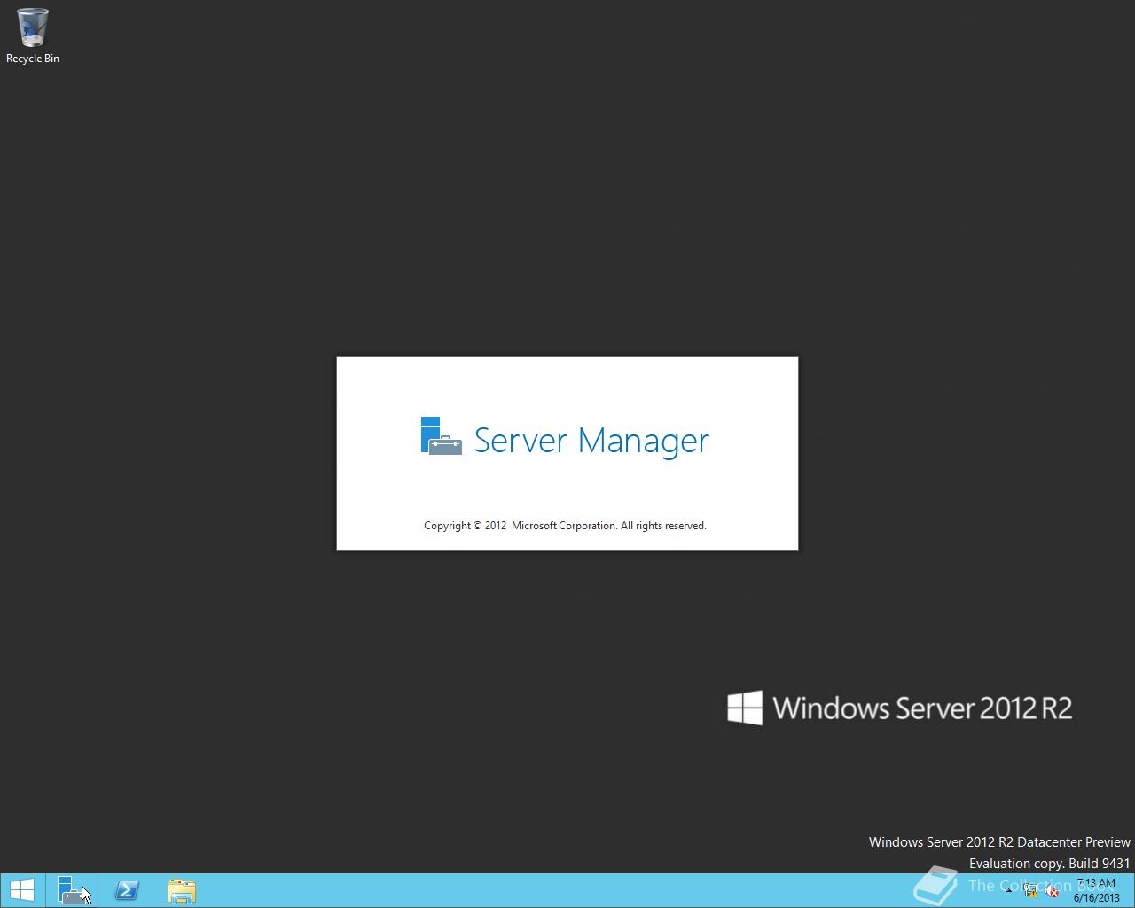1135x908 pixels.
Task: Click the Server Manager splash title text
Action: tap(591, 440)
